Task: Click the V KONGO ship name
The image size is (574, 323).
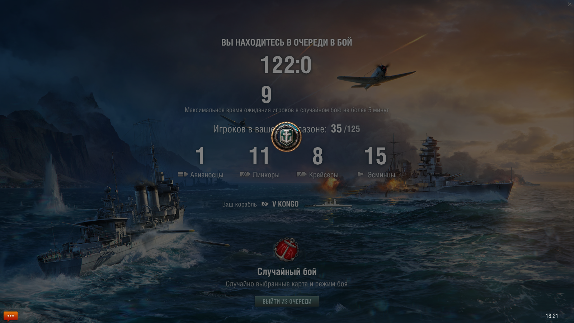Action: [285, 204]
